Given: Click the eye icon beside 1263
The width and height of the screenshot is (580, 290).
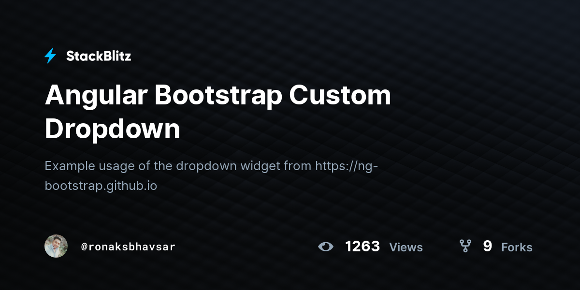Looking at the screenshot, I should pos(326,247).
